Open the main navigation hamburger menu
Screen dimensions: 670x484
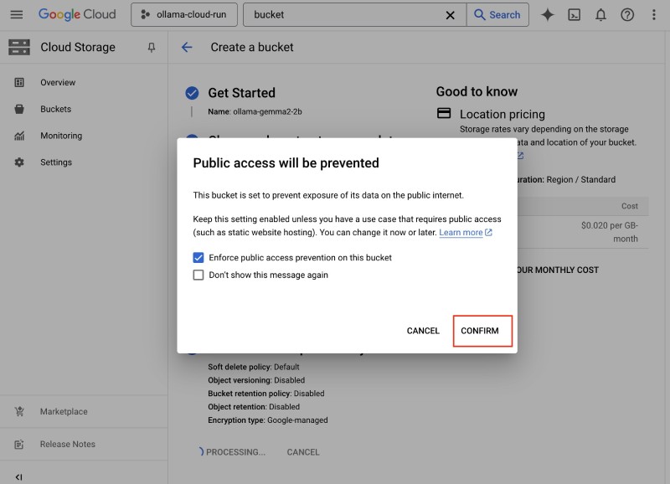click(x=17, y=15)
